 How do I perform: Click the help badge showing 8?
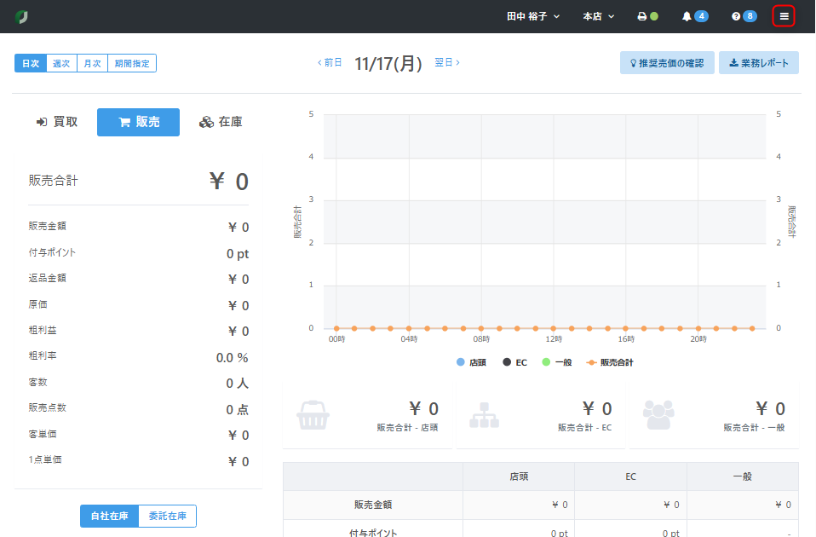pyautogui.click(x=750, y=16)
